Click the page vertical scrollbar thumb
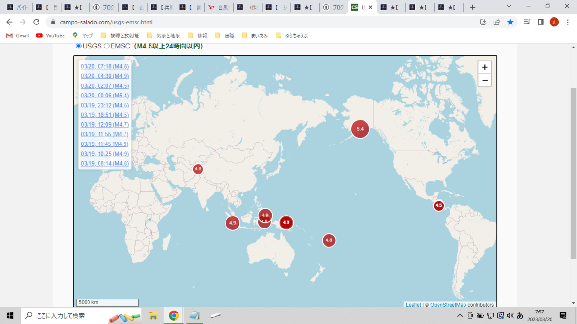Screen dimensions: 577x324 tap(573, 173)
